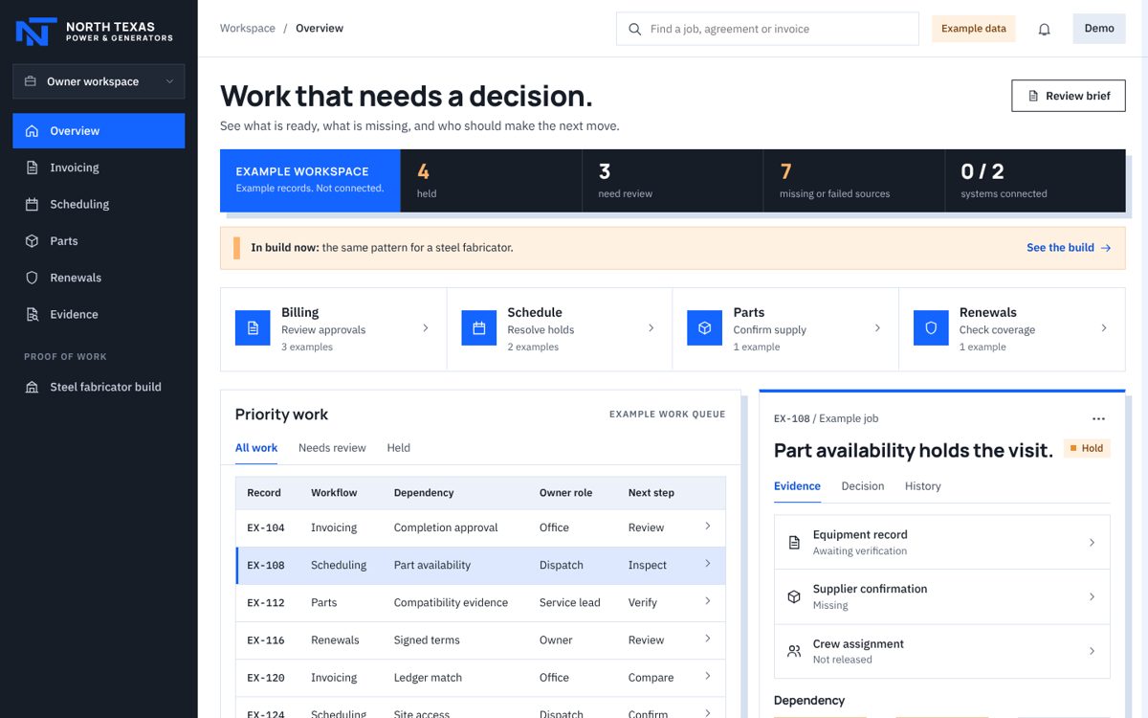Click the Signed terms dependency cell
The width and height of the screenshot is (1148, 718).
click(x=427, y=640)
